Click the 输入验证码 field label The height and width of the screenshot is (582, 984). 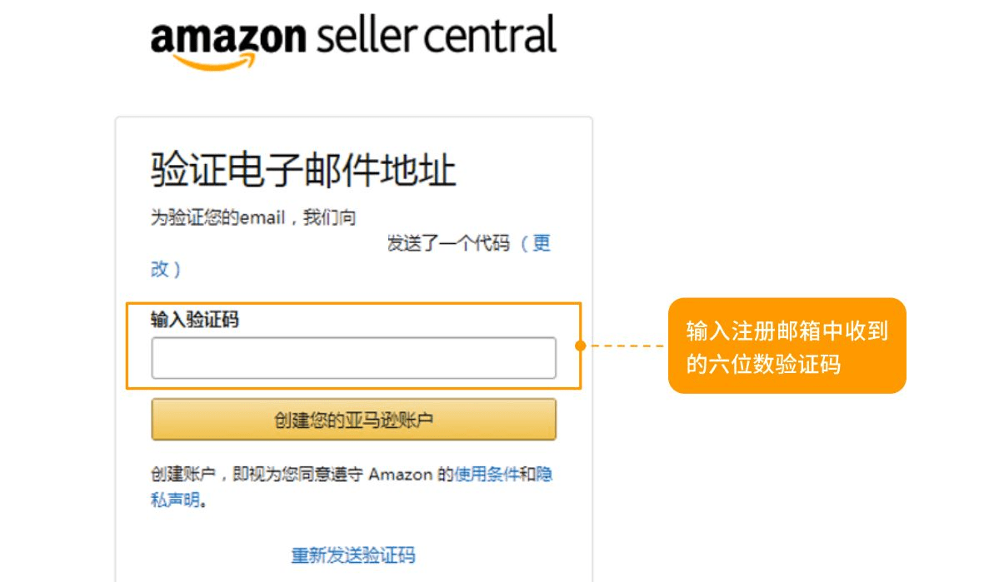tap(194, 319)
